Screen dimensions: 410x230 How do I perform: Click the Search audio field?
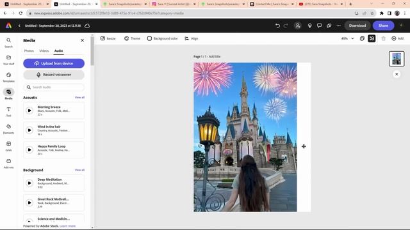[x=54, y=87]
